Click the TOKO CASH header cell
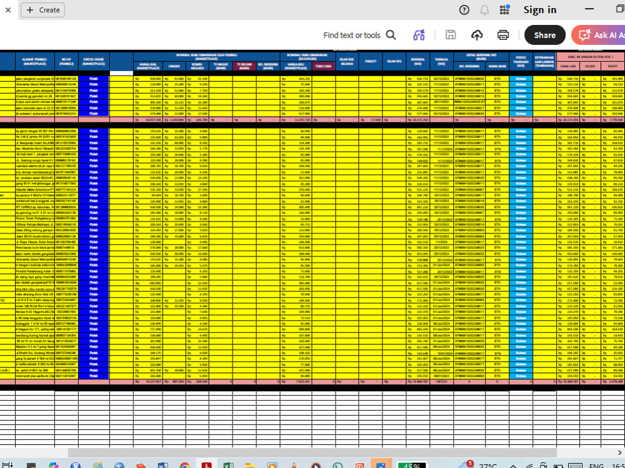Image resolution: width=625 pixels, height=468 pixels. pos(323,67)
